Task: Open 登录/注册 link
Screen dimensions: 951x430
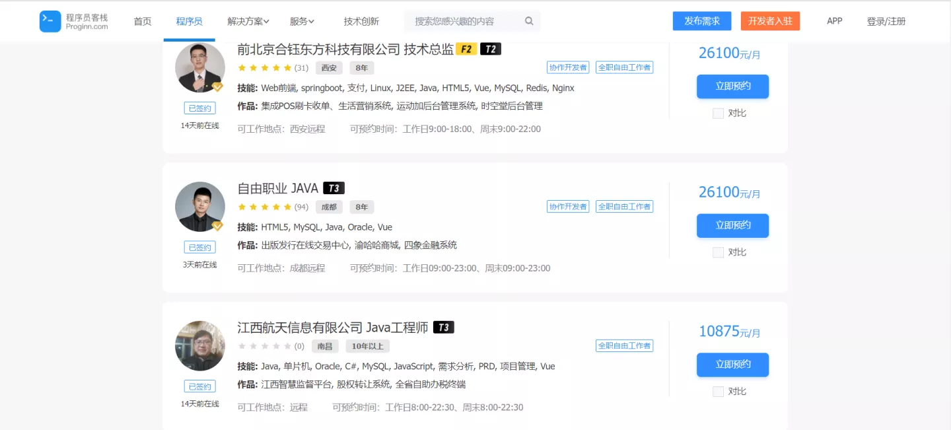Action: click(x=886, y=21)
